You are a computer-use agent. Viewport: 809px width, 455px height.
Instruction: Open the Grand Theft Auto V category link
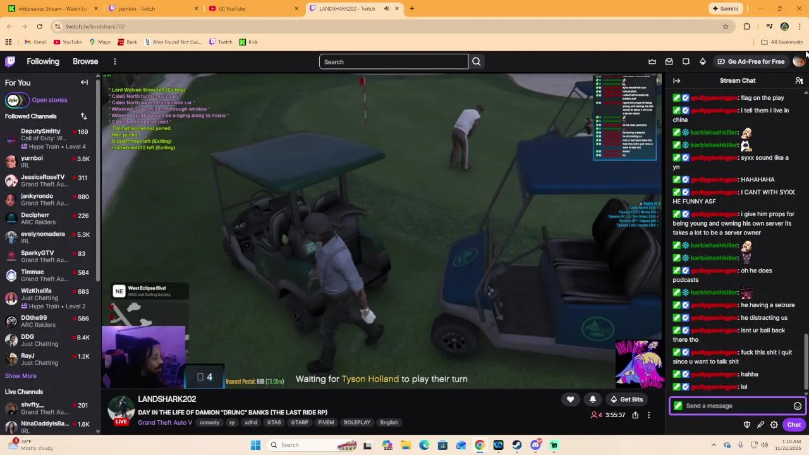pos(165,422)
